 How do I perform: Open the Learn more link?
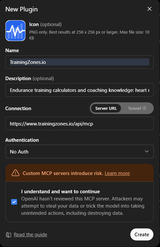[x=117, y=173]
